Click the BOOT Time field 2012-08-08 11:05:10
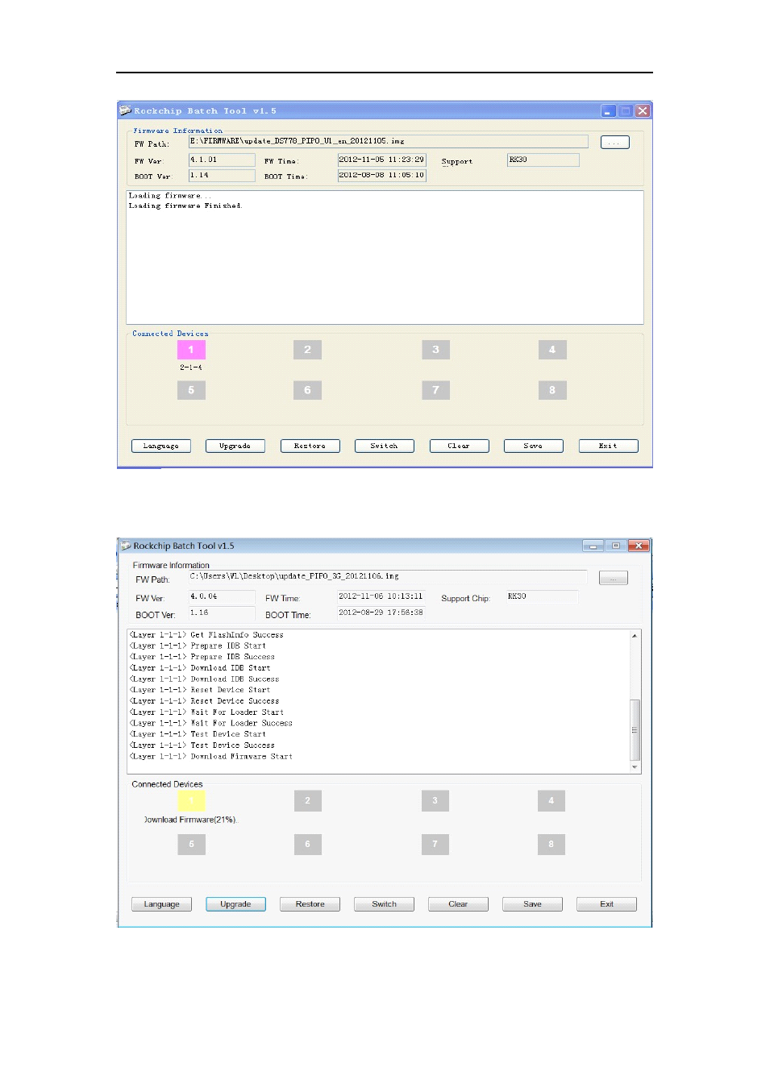The width and height of the screenshot is (770, 1088). [x=381, y=175]
